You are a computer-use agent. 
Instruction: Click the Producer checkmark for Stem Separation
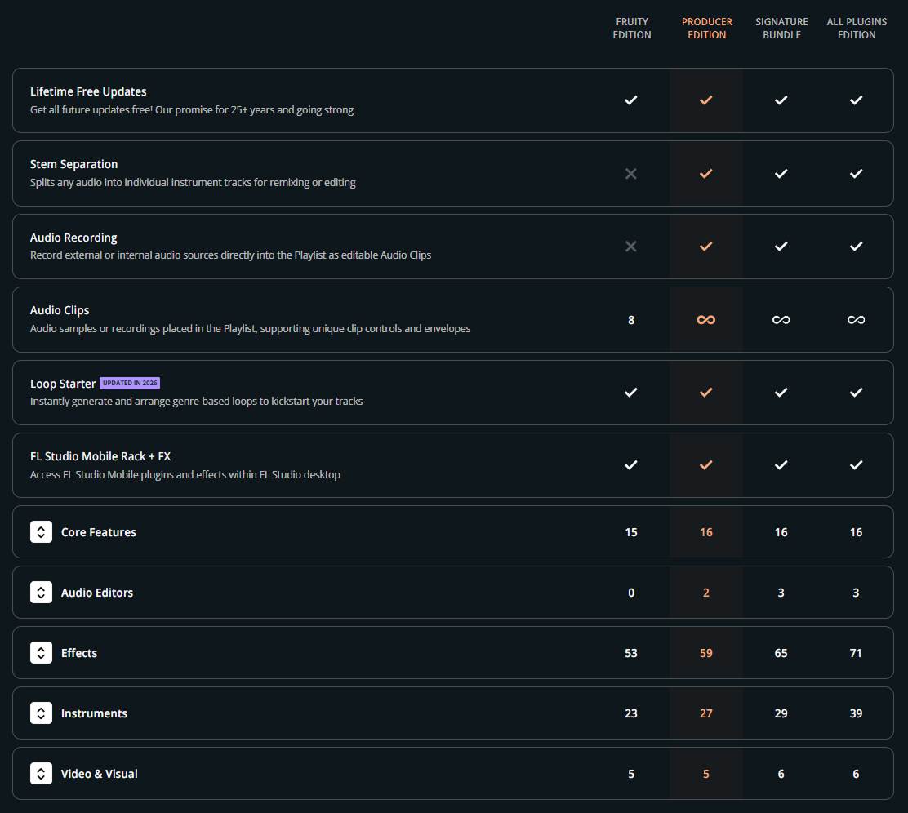(705, 174)
